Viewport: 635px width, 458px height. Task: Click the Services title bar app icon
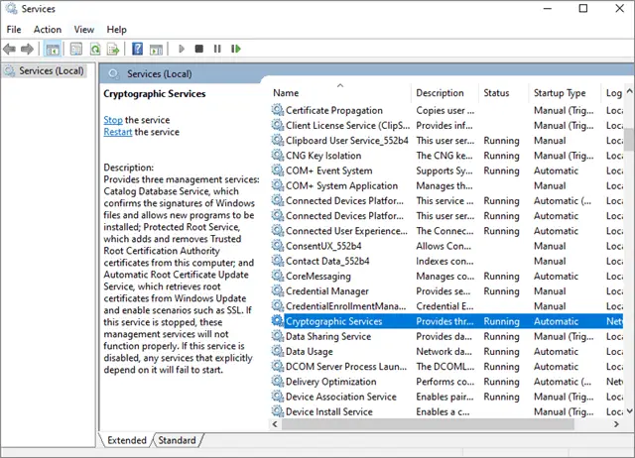click(11, 9)
